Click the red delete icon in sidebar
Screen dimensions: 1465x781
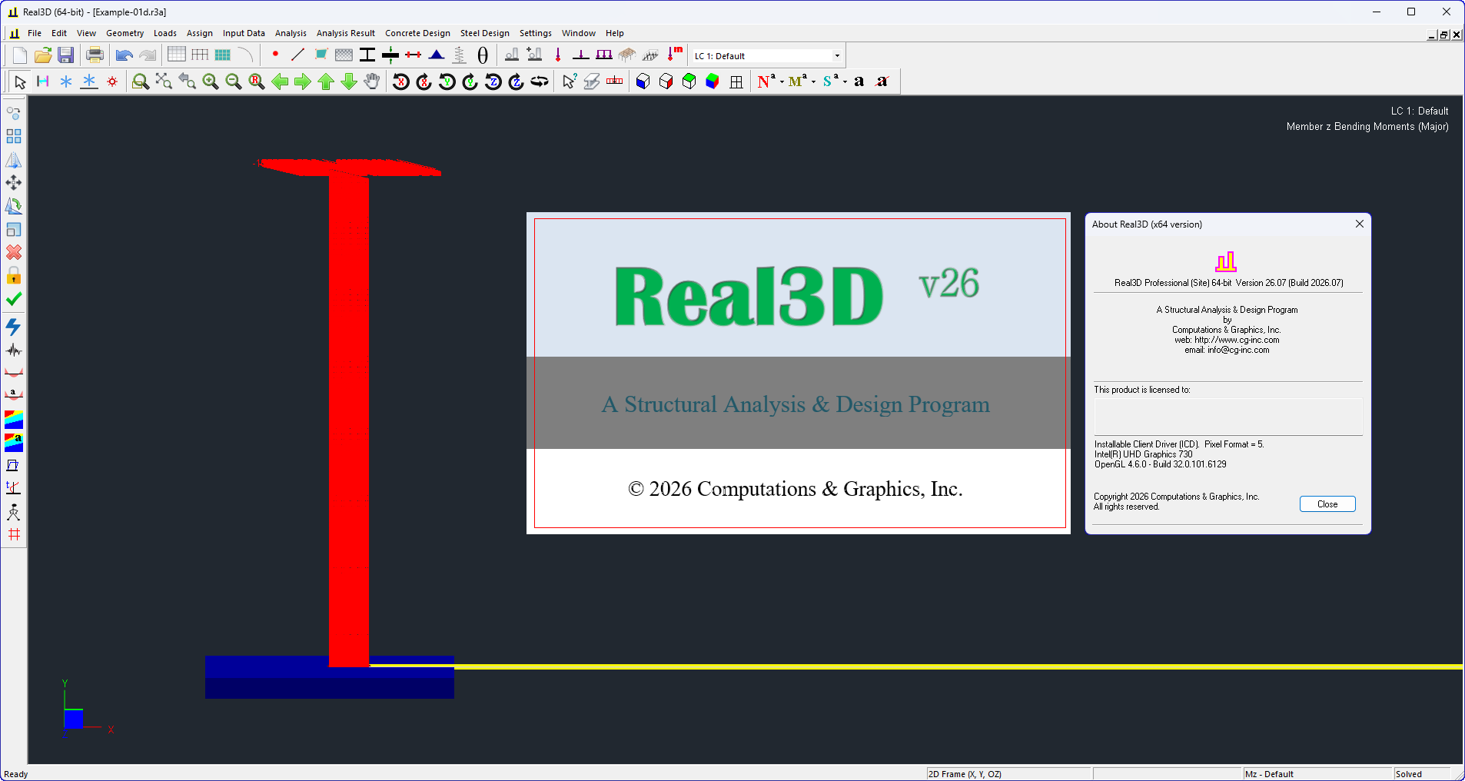[x=14, y=252]
